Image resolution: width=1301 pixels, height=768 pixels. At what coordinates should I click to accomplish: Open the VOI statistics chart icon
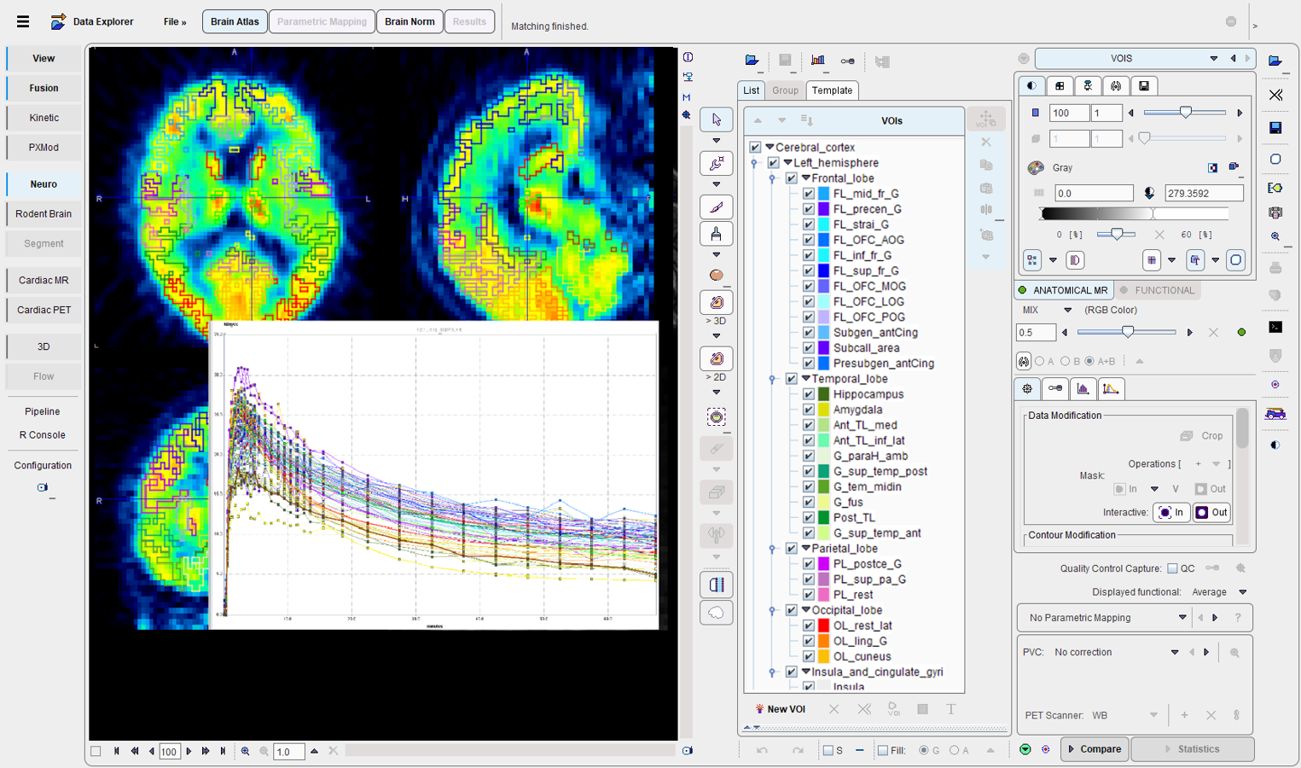coord(817,61)
